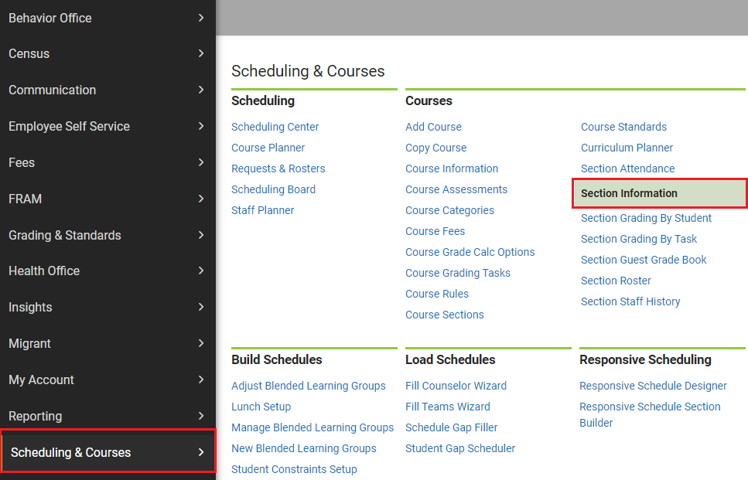Open Course Fees link
Screen dimensions: 748x480
[435, 231]
